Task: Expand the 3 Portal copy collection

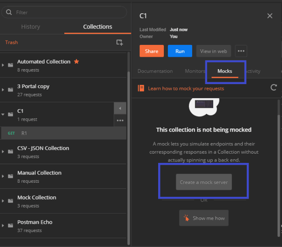Action: point(3,89)
